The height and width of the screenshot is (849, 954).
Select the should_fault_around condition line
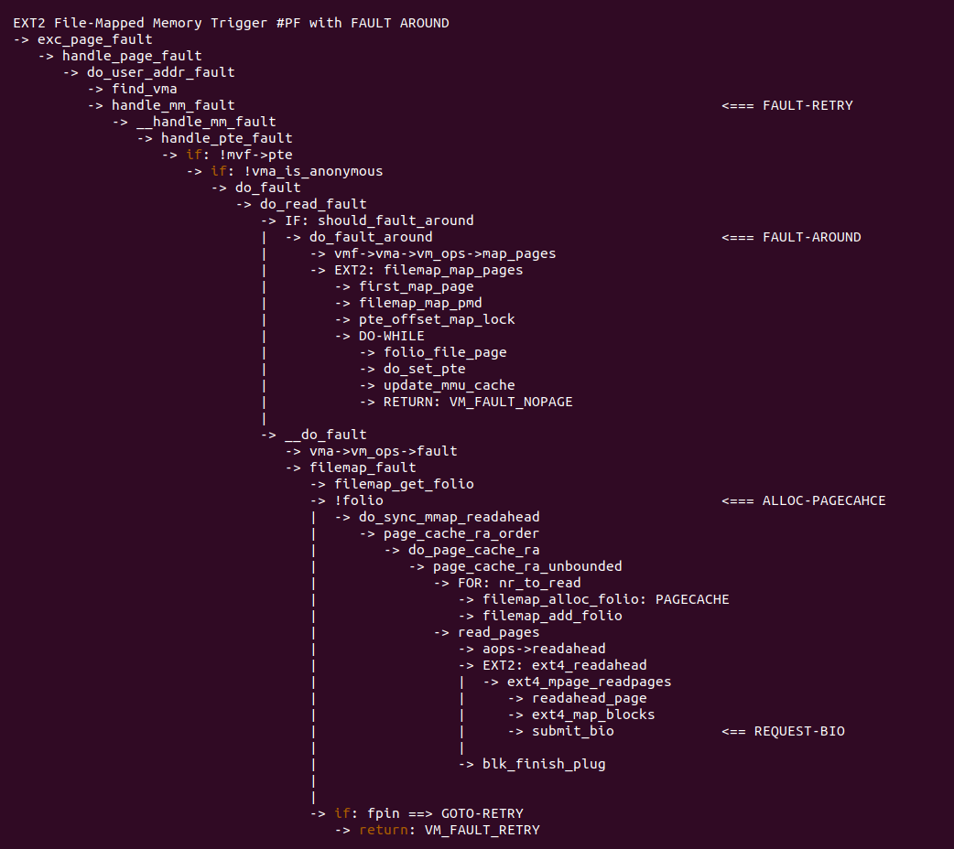(x=379, y=220)
